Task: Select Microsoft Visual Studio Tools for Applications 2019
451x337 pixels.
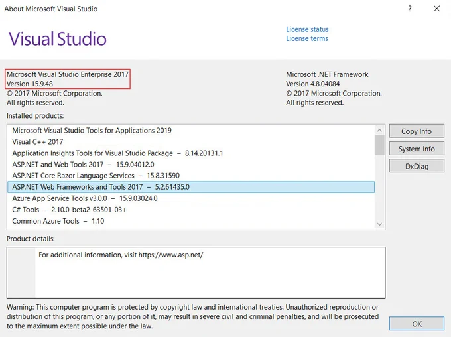Action: pyautogui.click(x=191, y=131)
